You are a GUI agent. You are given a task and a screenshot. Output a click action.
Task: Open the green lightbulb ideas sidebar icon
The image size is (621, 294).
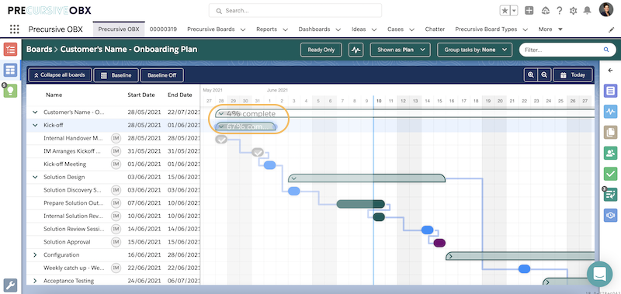(10, 91)
